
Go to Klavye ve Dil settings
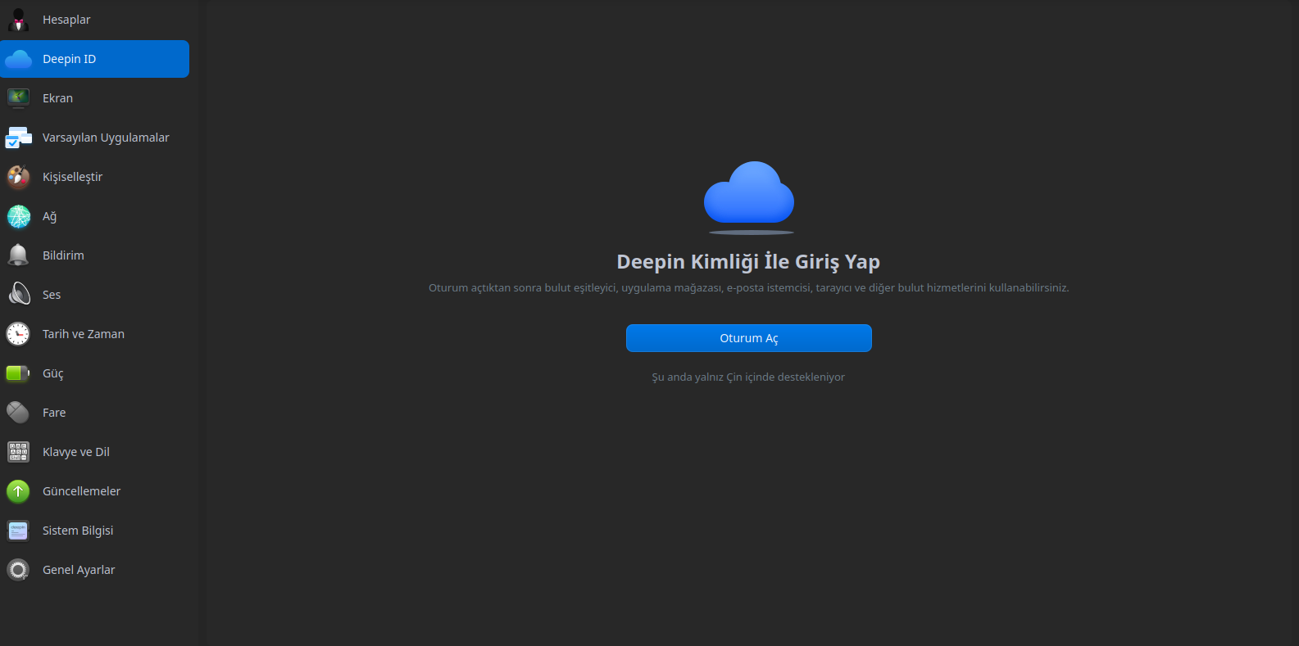click(95, 452)
